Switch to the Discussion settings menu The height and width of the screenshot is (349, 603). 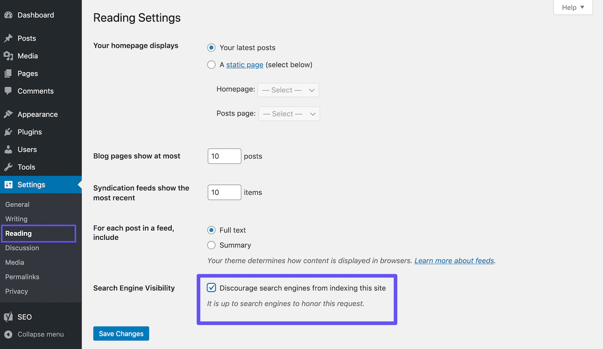pyautogui.click(x=22, y=248)
